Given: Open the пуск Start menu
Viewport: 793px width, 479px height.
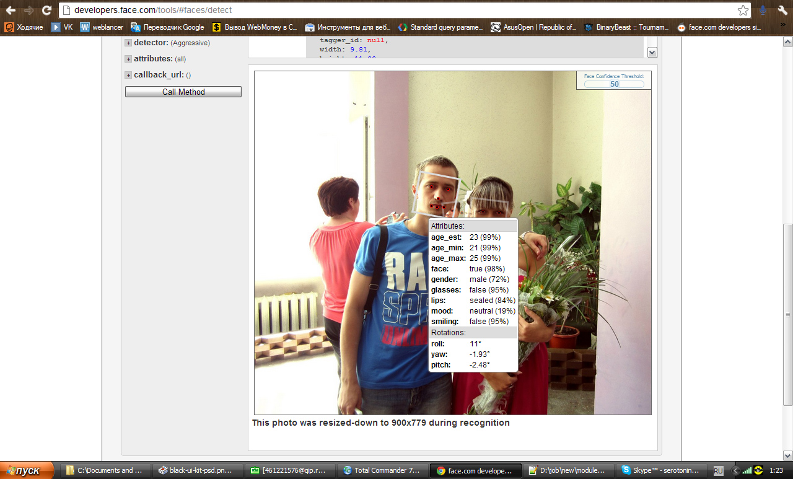Looking at the screenshot, I should click(26, 470).
